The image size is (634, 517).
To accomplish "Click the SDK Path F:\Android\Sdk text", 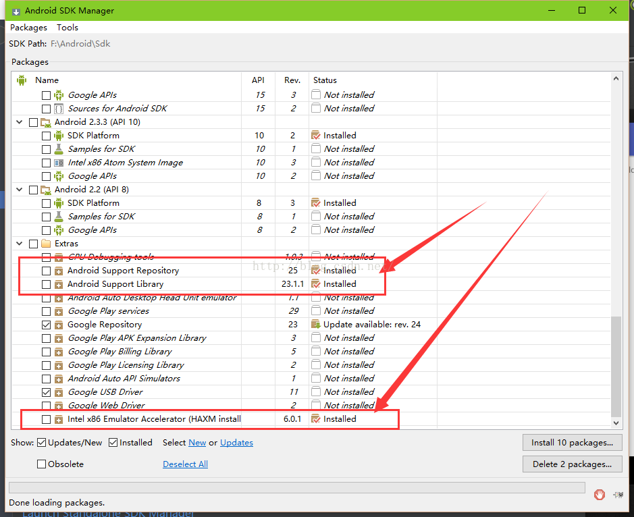I will click(80, 44).
